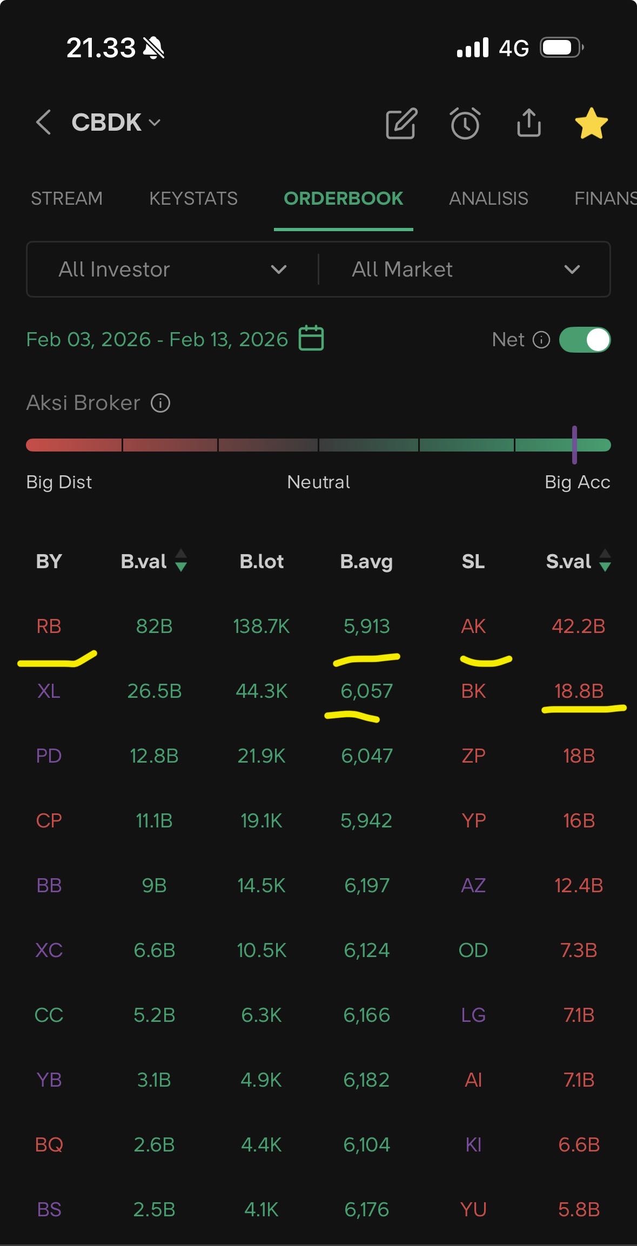Open the All Investor dropdown

[x=172, y=269]
